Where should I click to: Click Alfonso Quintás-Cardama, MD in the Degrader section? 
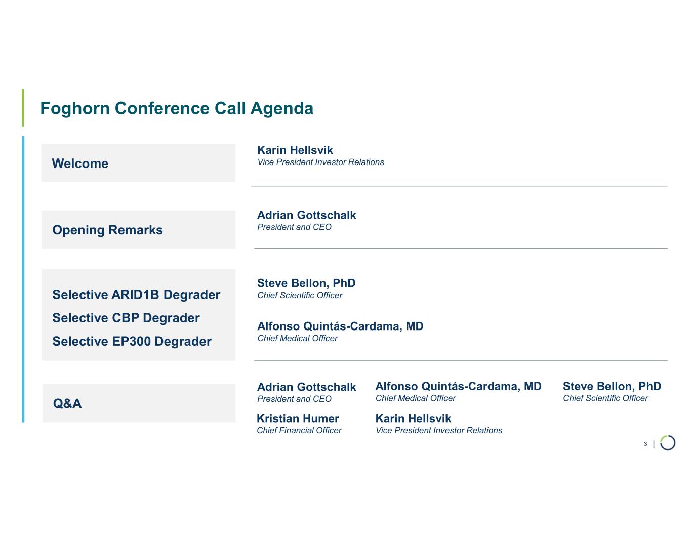point(340,326)
